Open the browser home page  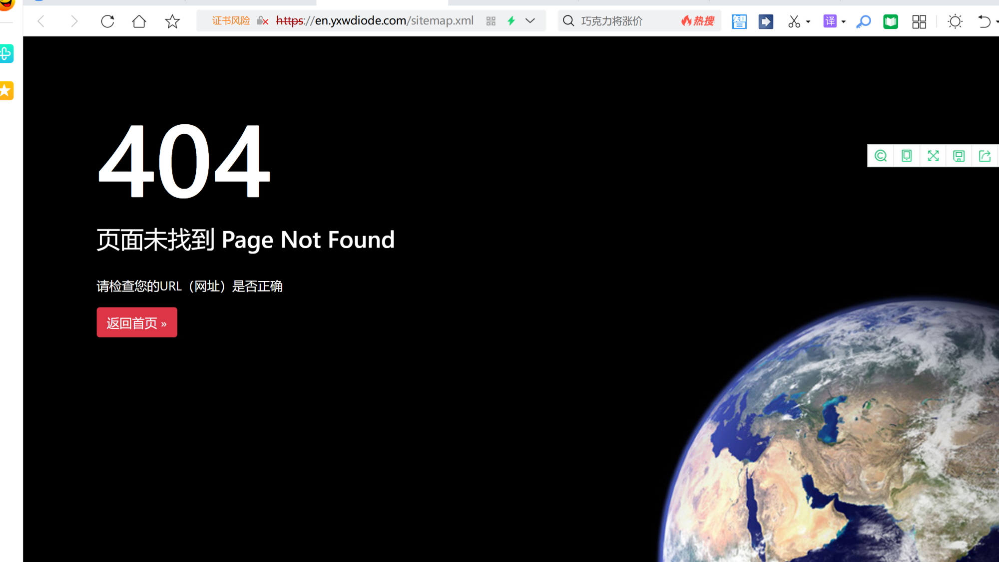[139, 21]
